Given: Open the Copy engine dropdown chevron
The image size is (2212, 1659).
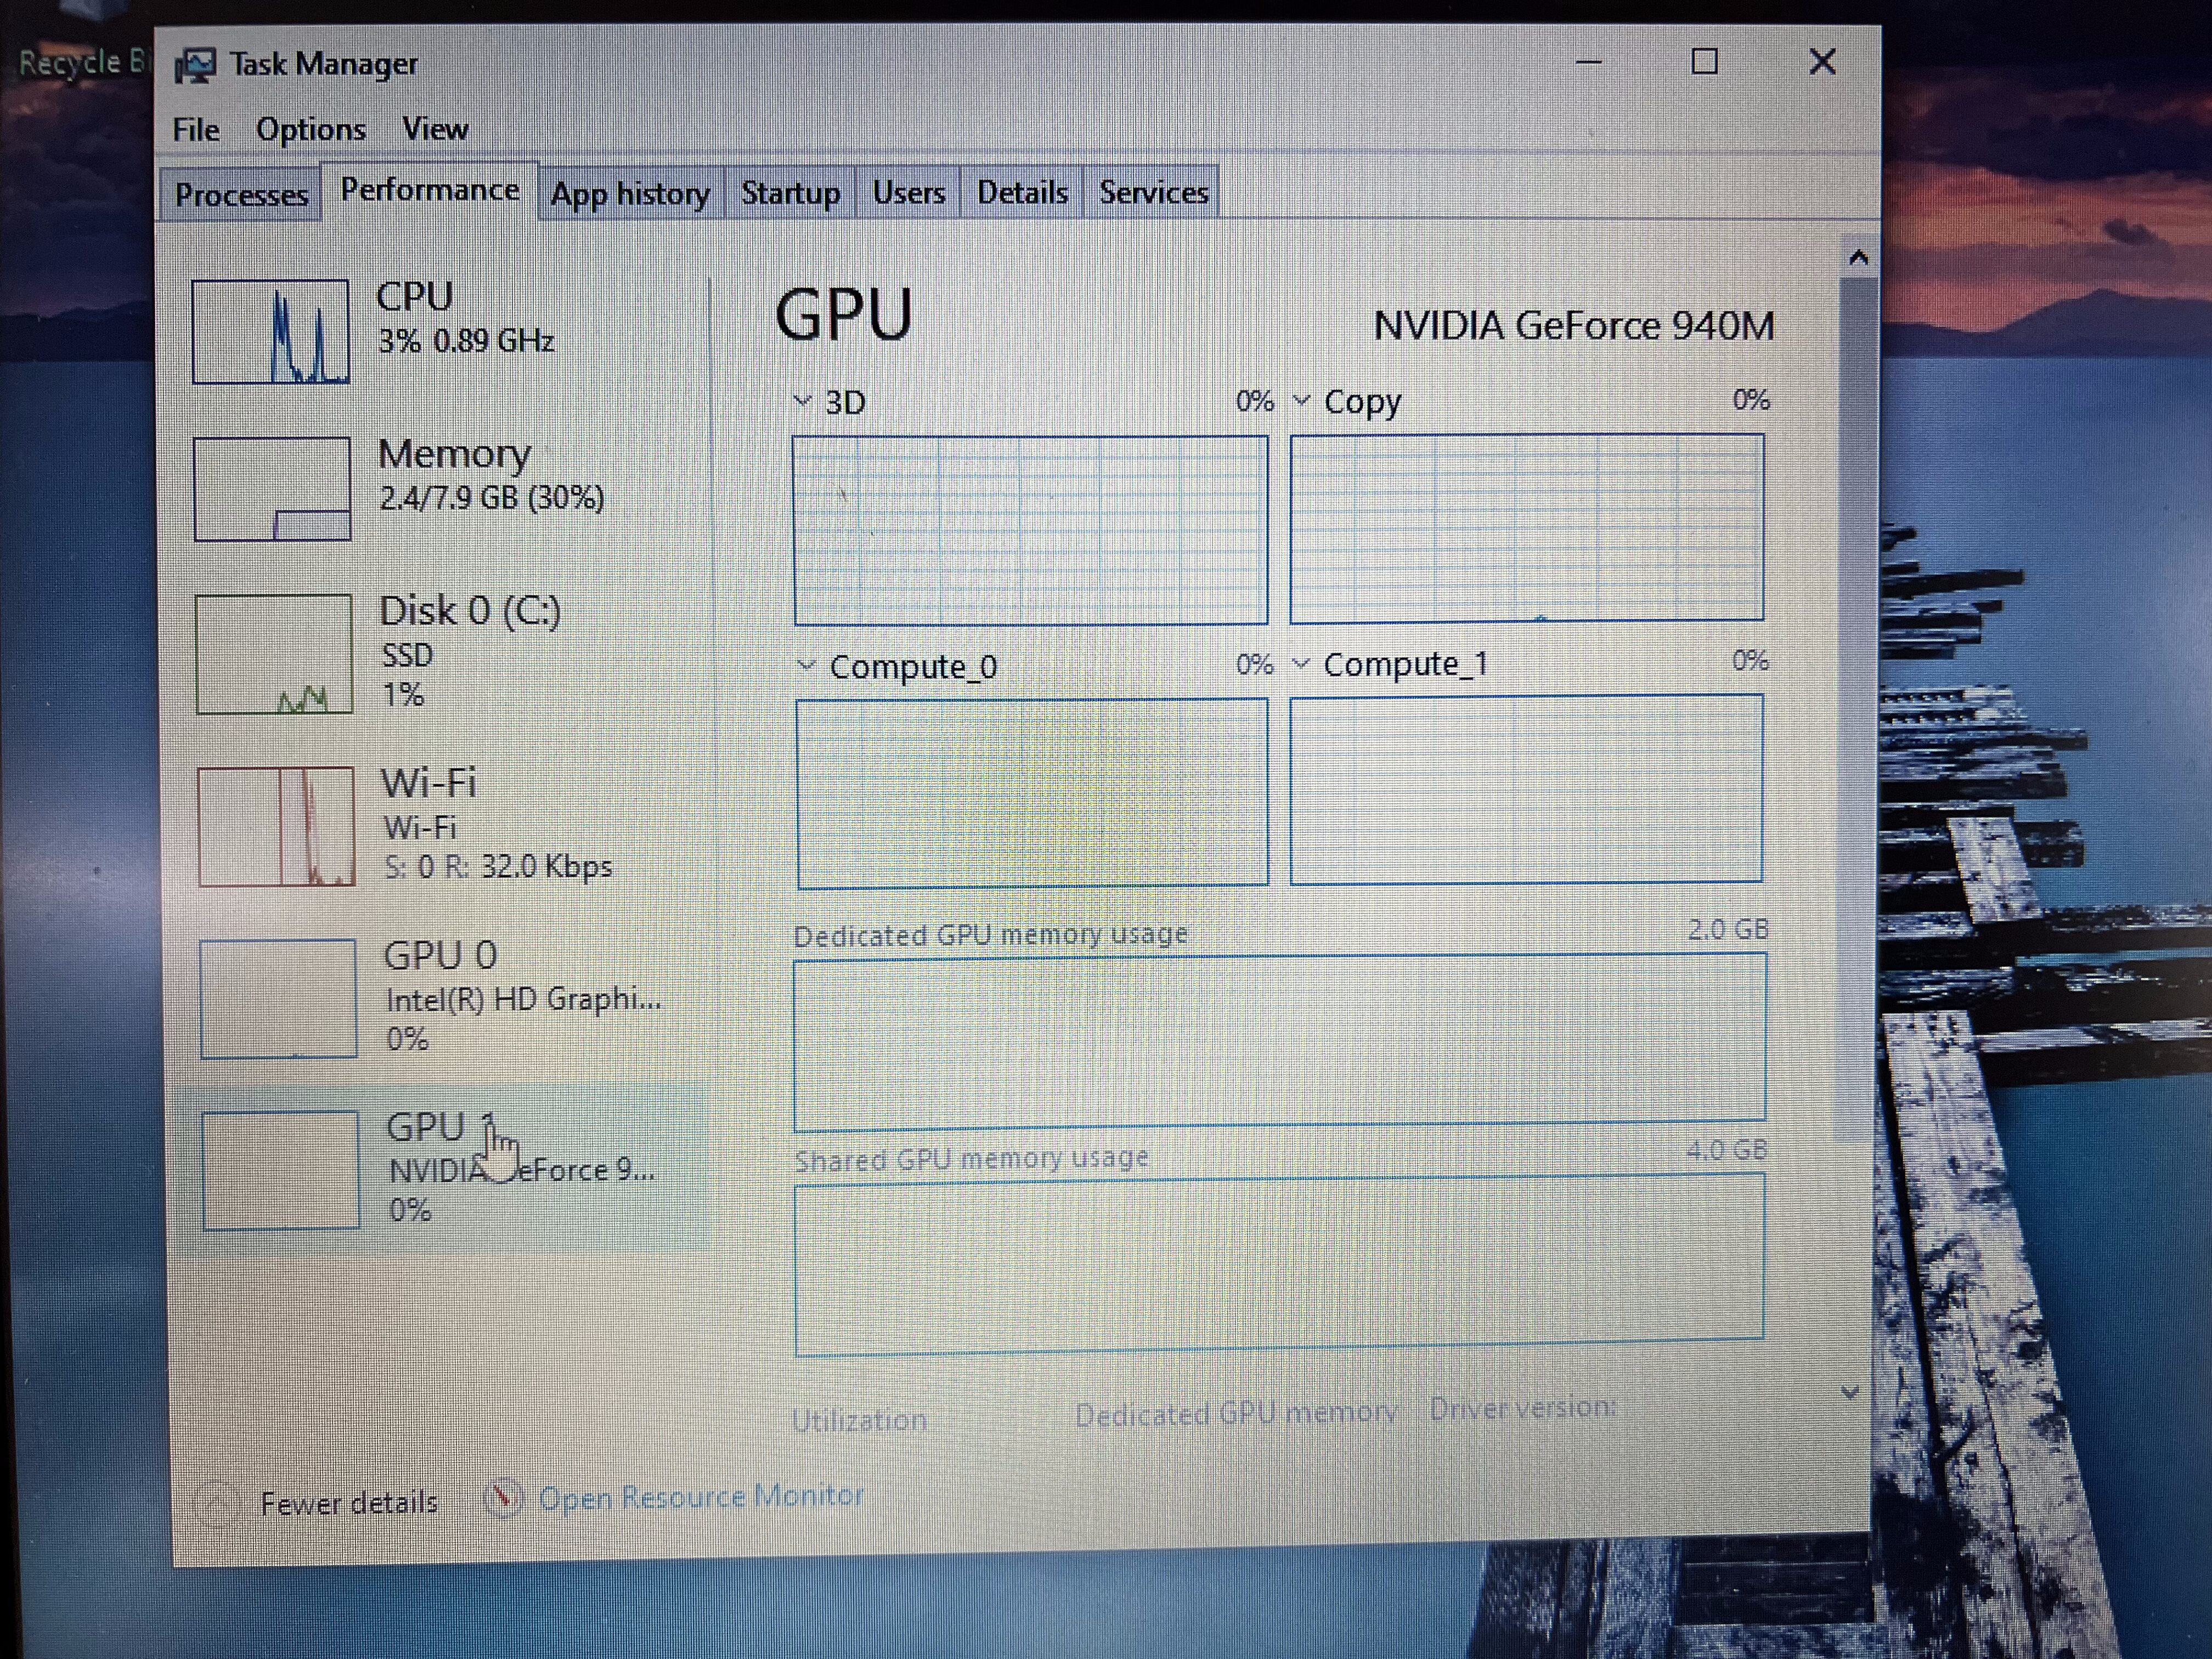Looking at the screenshot, I should point(1301,401).
